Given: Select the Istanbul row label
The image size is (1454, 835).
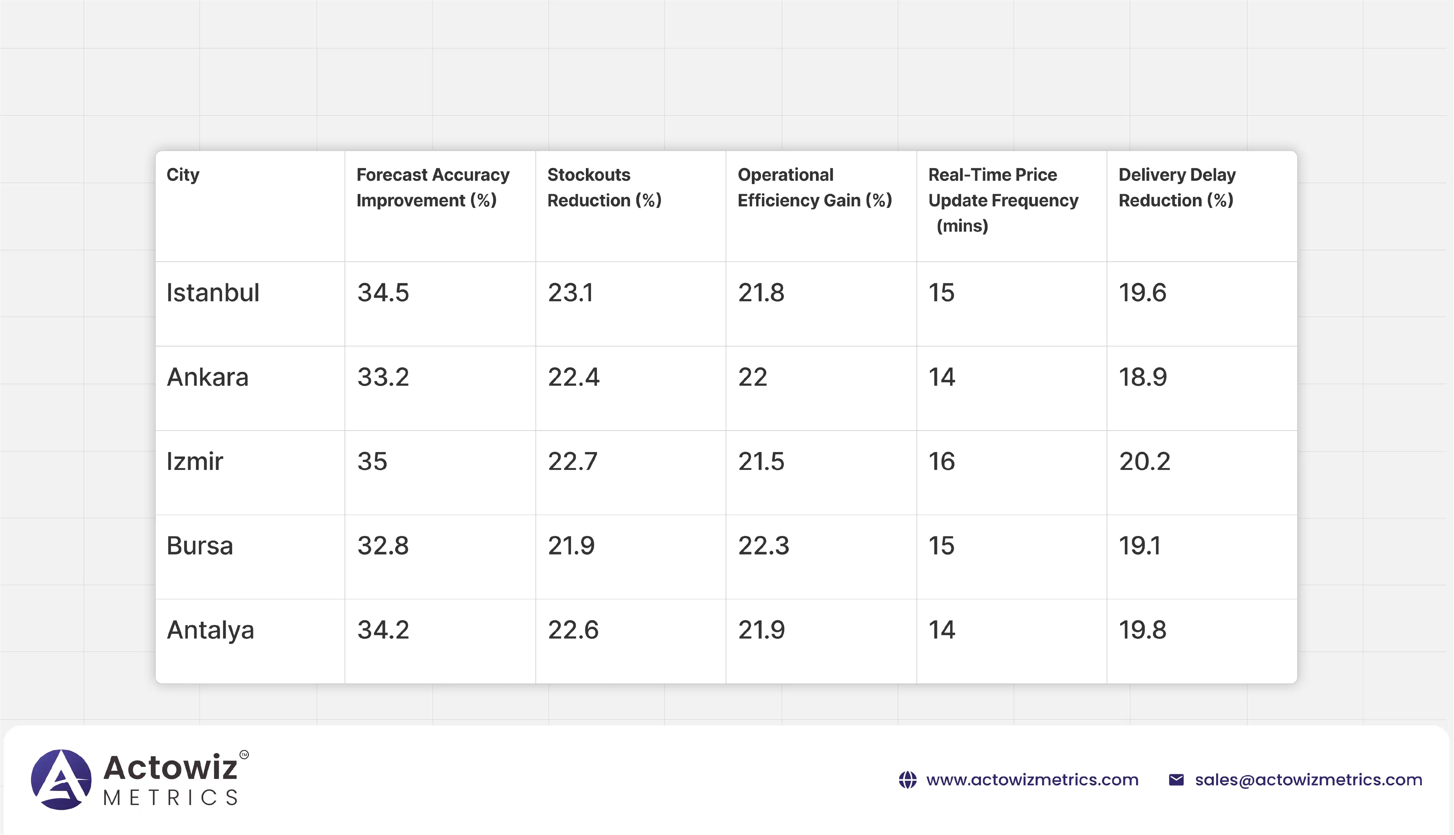Looking at the screenshot, I should click(213, 293).
